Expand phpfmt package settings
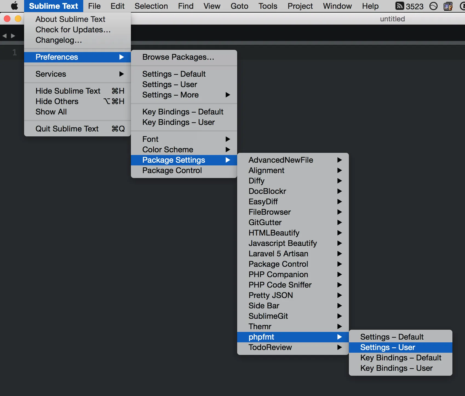The height and width of the screenshot is (396, 465). pyautogui.click(x=293, y=337)
